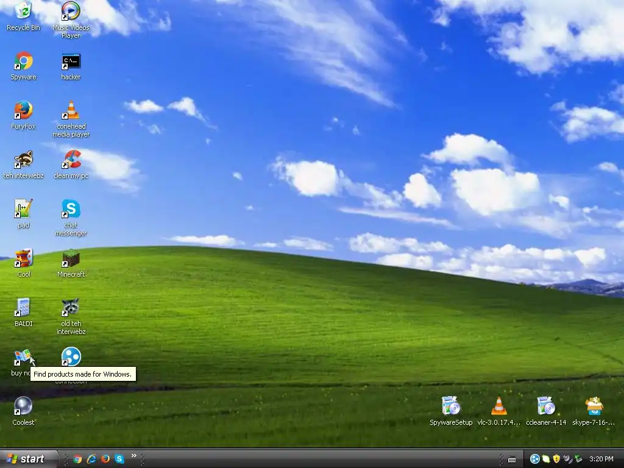The height and width of the screenshot is (468, 624).
Task: Select the teh interwebz raccoon shortcut
Action: [x=24, y=165]
